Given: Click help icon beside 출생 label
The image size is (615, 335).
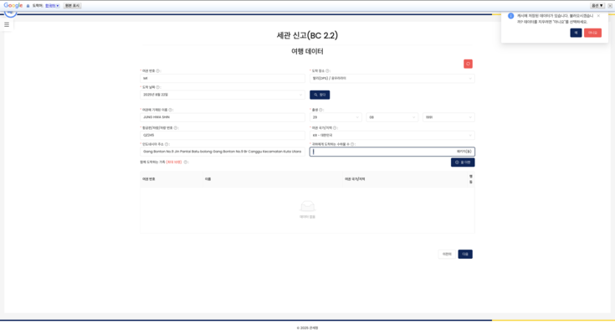Looking at the screenshot, I should point(321,110).
